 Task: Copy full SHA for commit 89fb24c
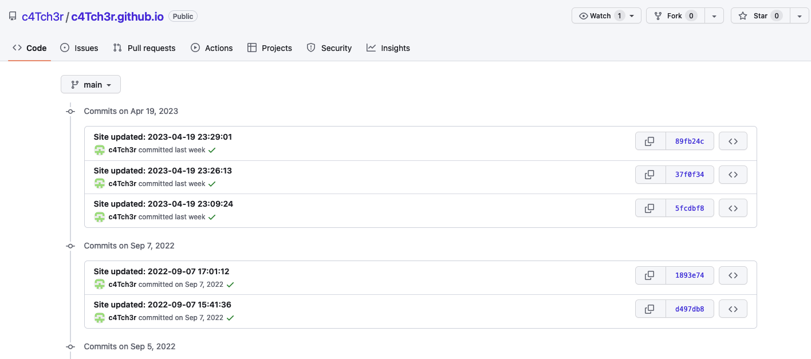(650, 141)
